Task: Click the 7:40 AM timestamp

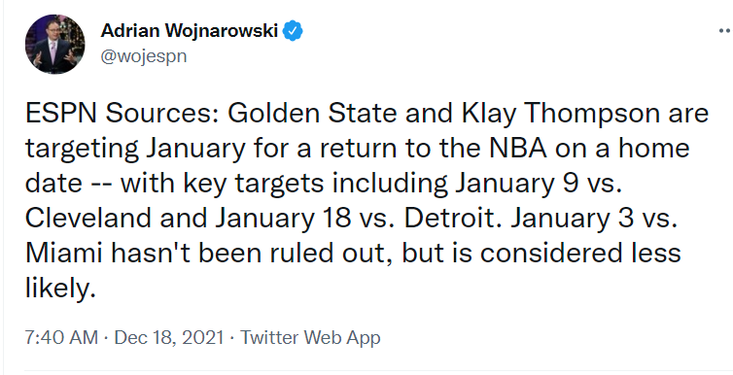Action: pyautogui.click(x=61, y=337)
